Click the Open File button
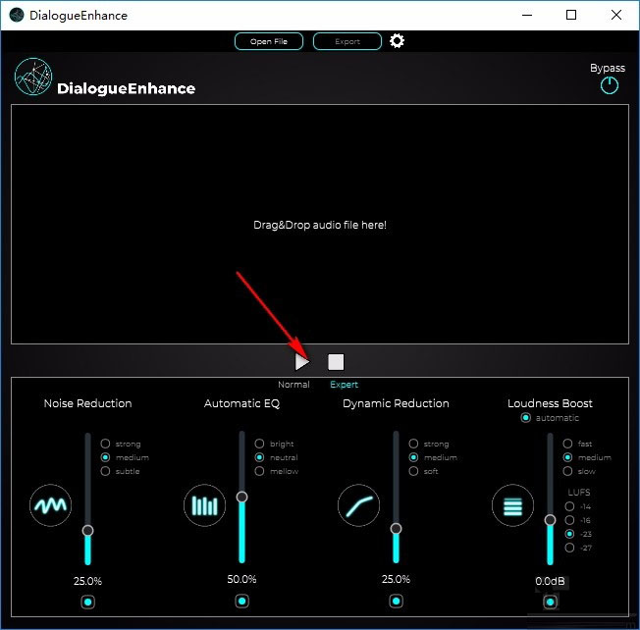 click(x=269, y=41)
